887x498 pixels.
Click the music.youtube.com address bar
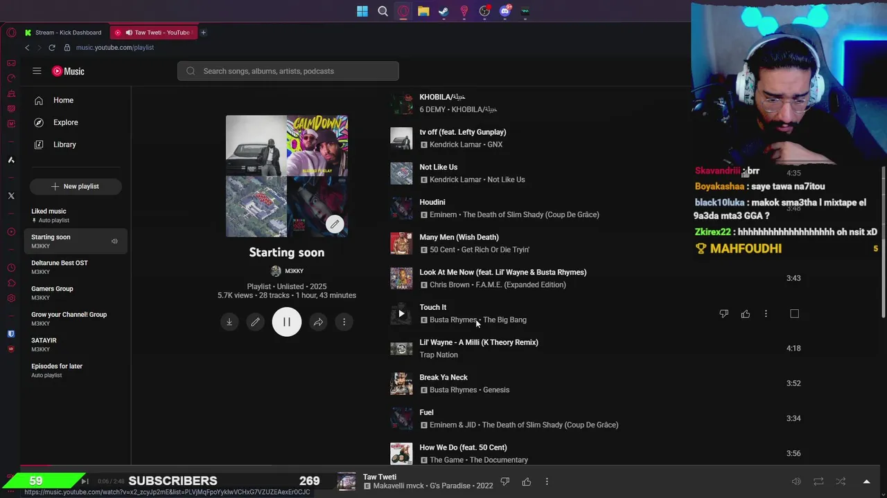click(115, 48)
